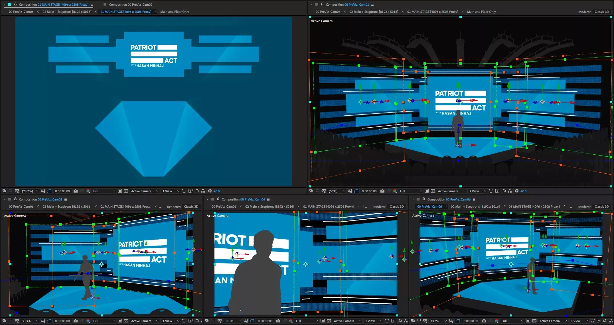Toggle mask and shape path visibility in Cam01 viewer

(x=356, y=191)
